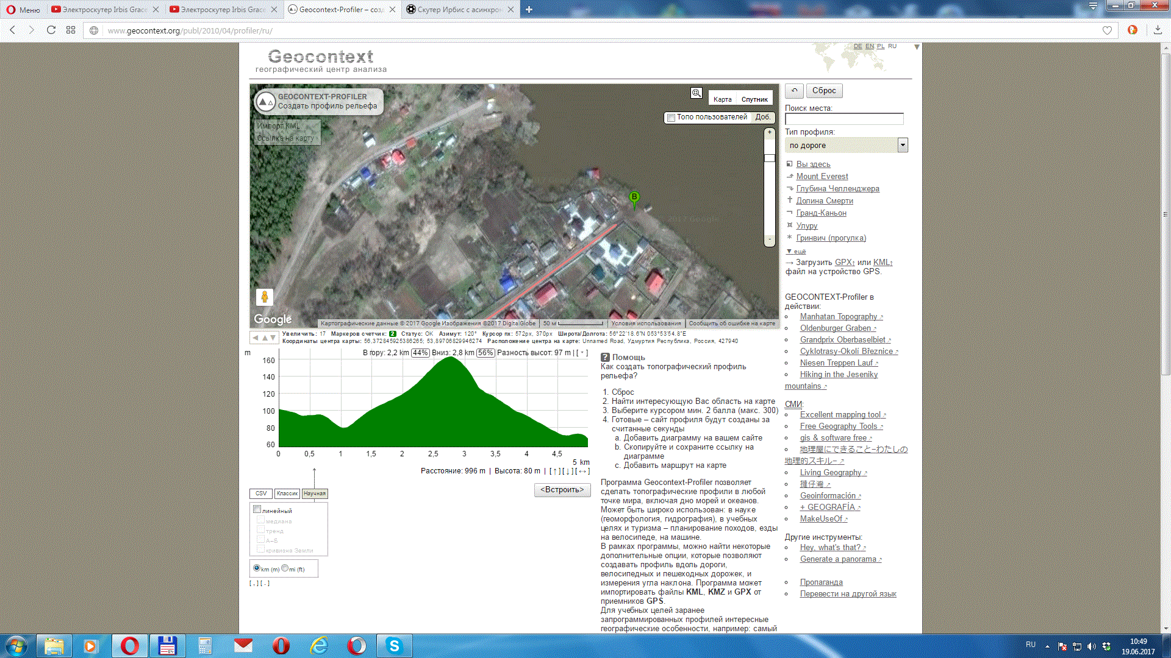The width and height of the screenshot is (1171, 658).
Task: Select the Научная profile tab
Action: 315,493
